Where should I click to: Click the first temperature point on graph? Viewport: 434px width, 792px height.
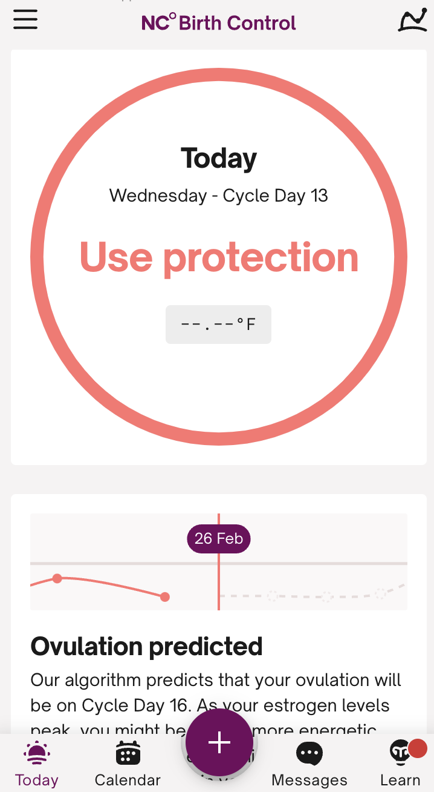click(57, 578)
